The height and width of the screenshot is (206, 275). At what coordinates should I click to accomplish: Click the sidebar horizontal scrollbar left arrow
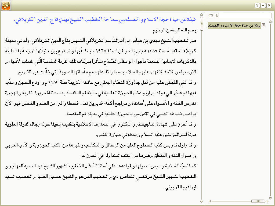tap(209, 201)
